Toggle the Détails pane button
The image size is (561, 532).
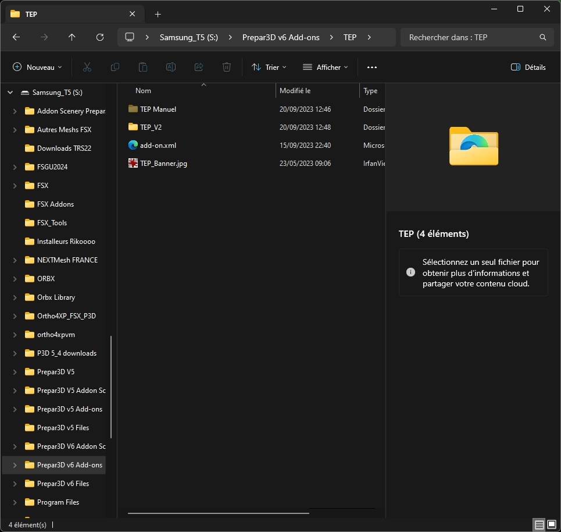click(x=528, y=68)
